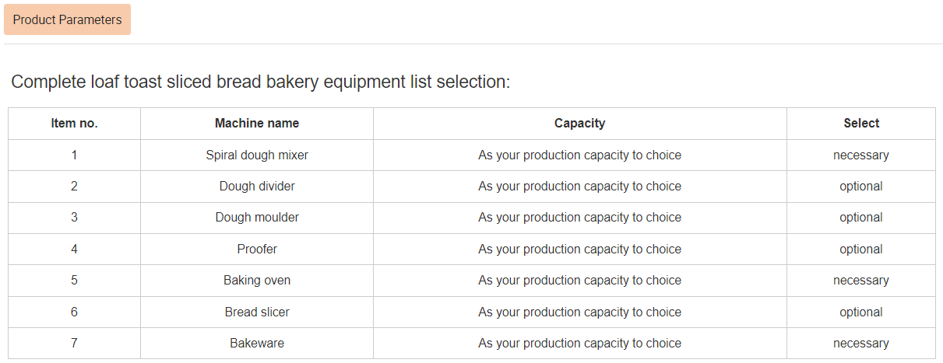This screenshot has height=363, width=943.
Task: Click 'necessary' in the Bakeware row
Action: pos(861,343)
